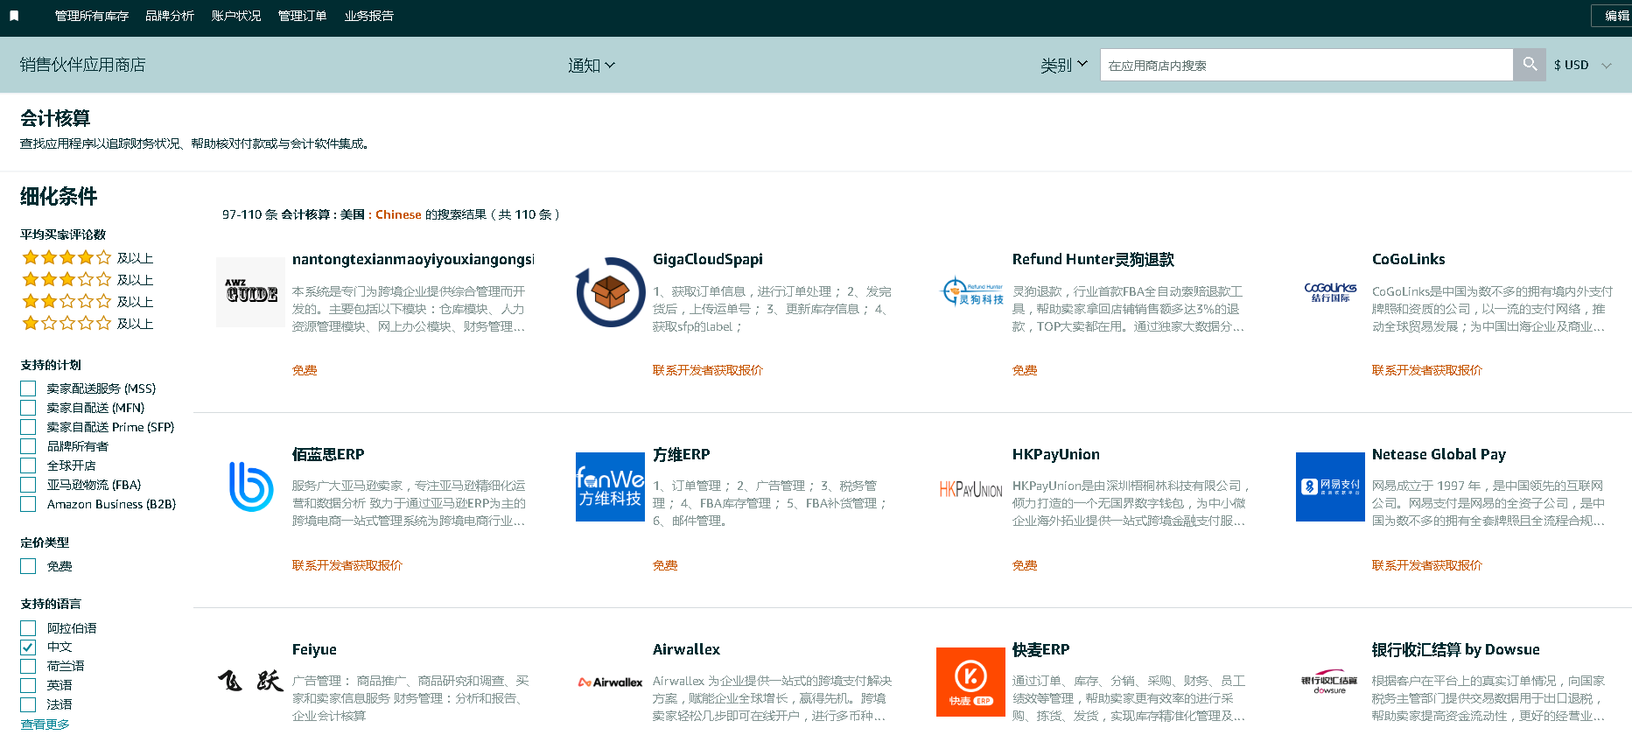Check the 阿拉伯语 language box
This screenshot has height=749, width=1632.
(28, 628)
